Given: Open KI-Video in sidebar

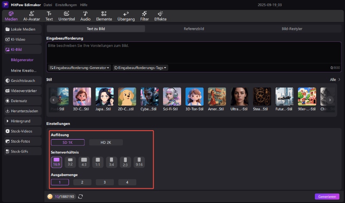Looking at the screenshot, I should (x=23, y=39).
